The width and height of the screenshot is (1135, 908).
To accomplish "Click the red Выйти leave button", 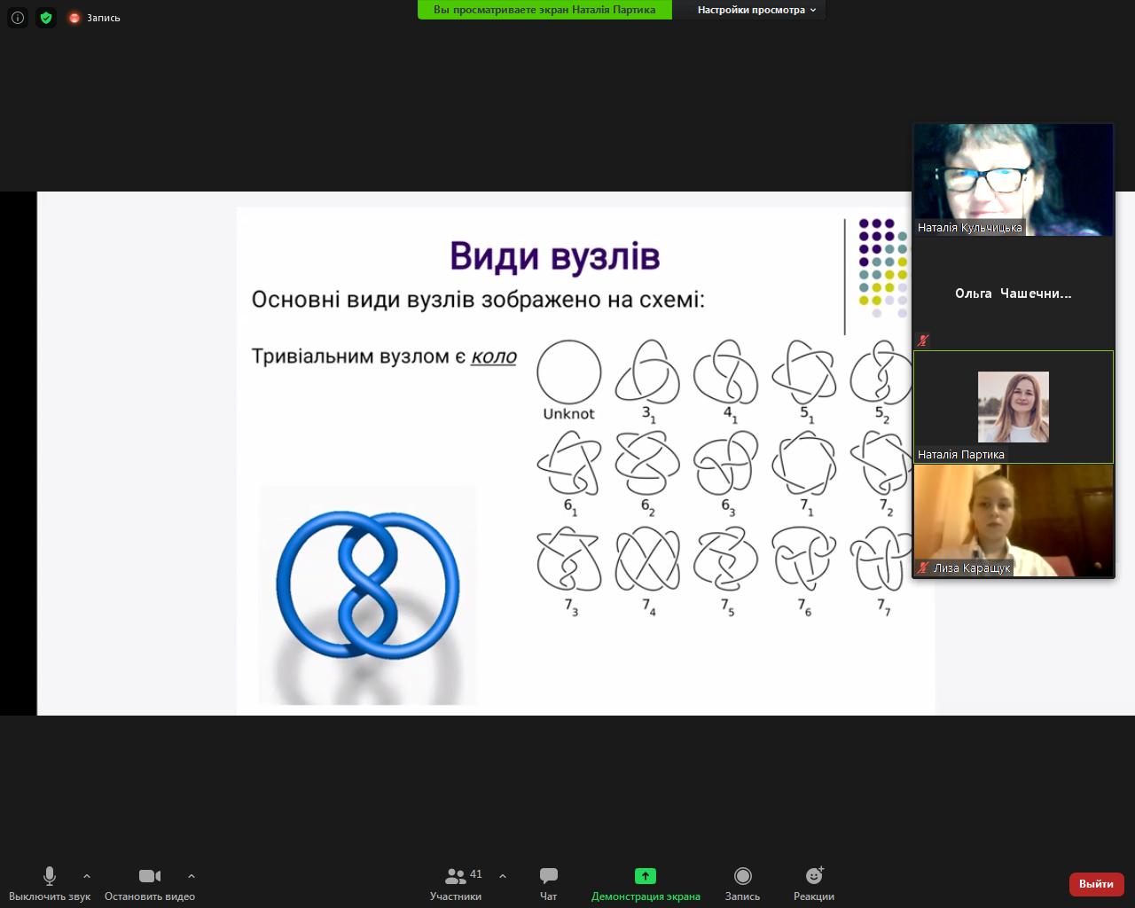I will click(1097, 884).
